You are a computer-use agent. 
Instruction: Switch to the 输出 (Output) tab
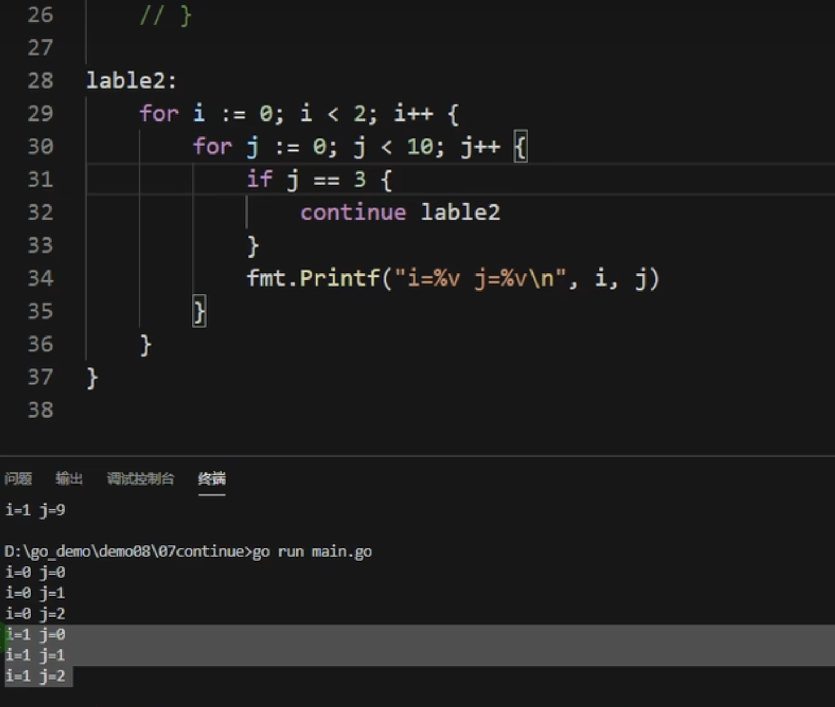tap(69, 478)
